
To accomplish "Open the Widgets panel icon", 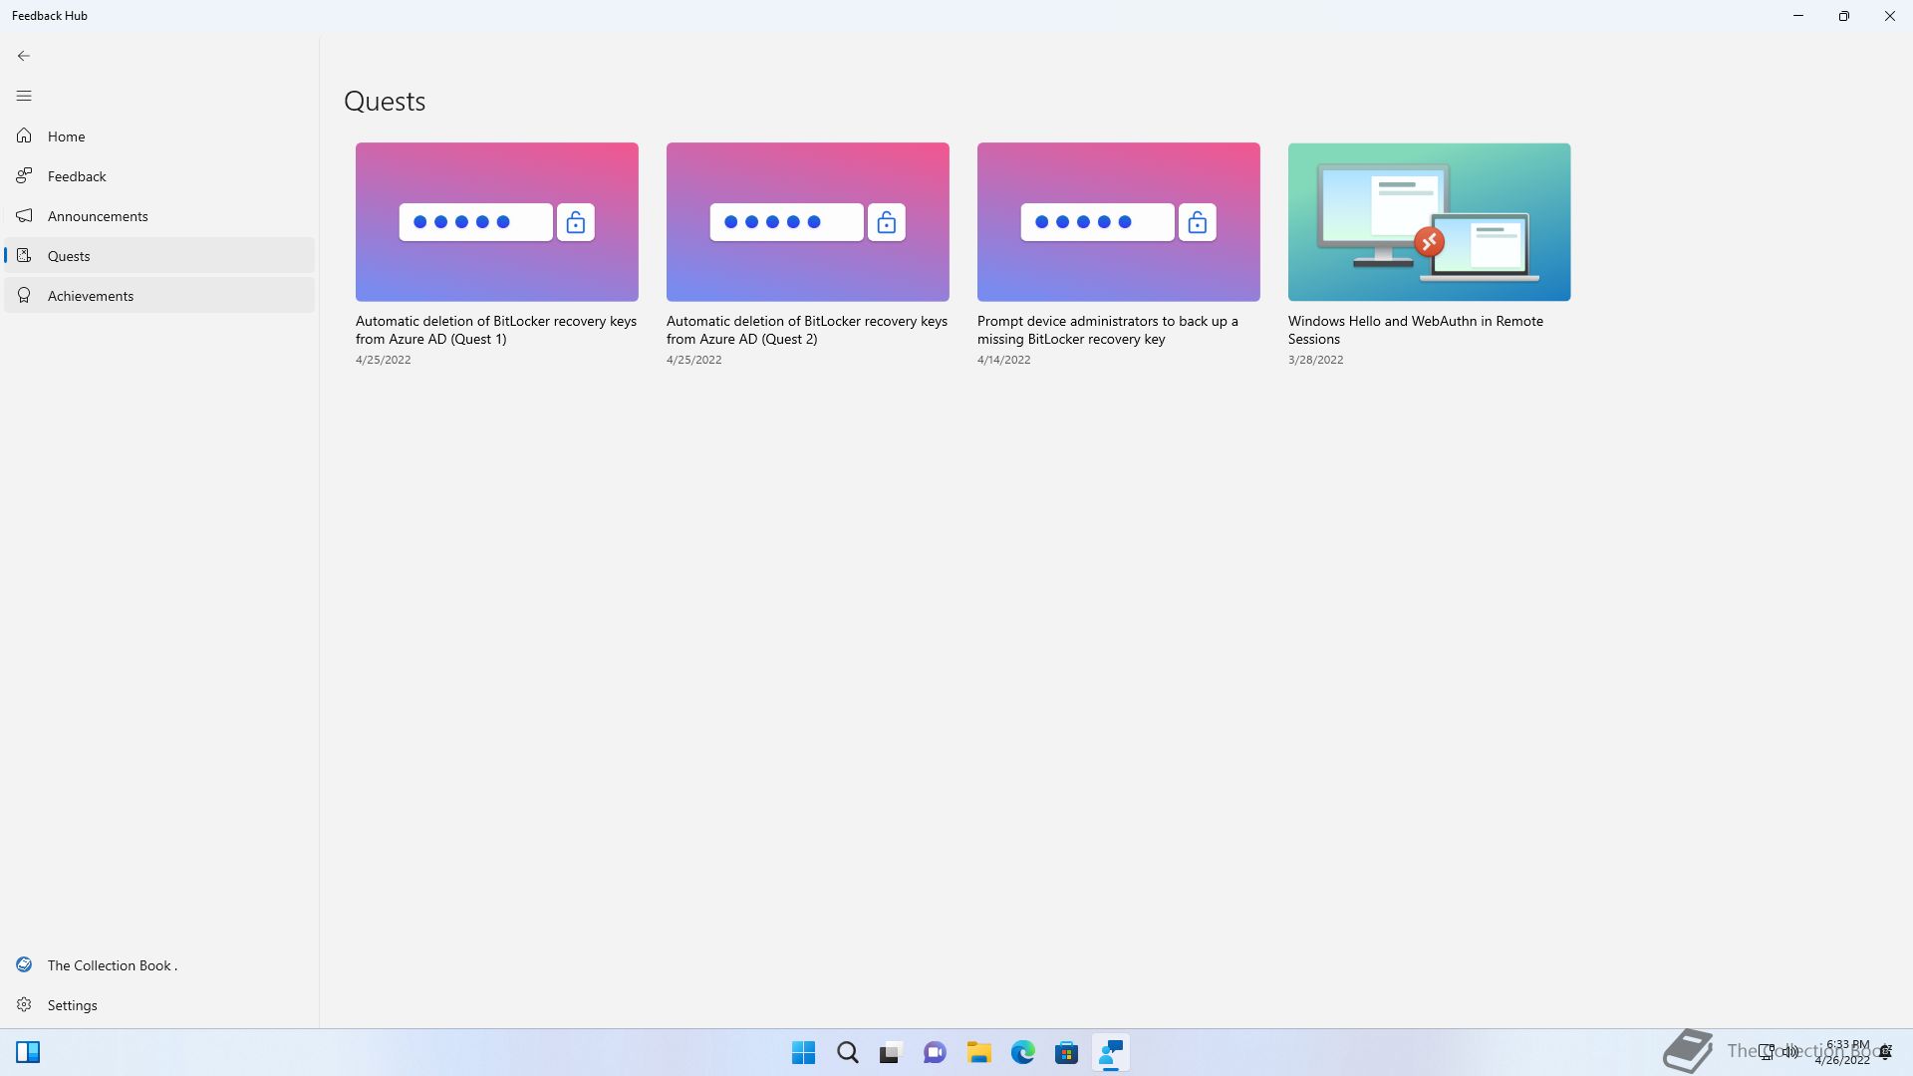I will (x=28, y=1053).
